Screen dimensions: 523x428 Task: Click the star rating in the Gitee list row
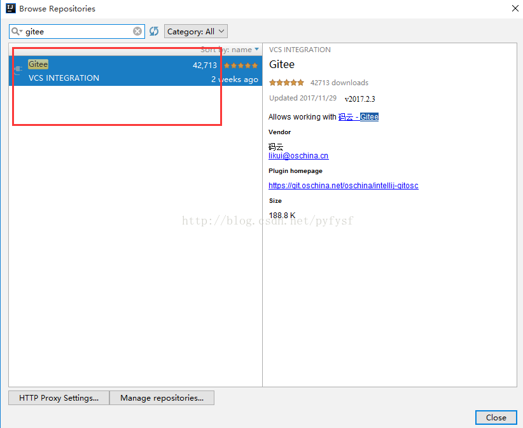click(x=241, y=66)
